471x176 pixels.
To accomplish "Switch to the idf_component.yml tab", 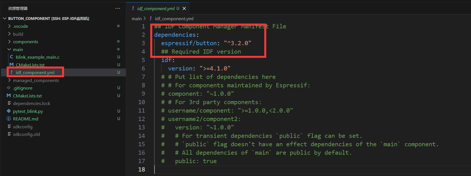I will (x=156, y=8).
